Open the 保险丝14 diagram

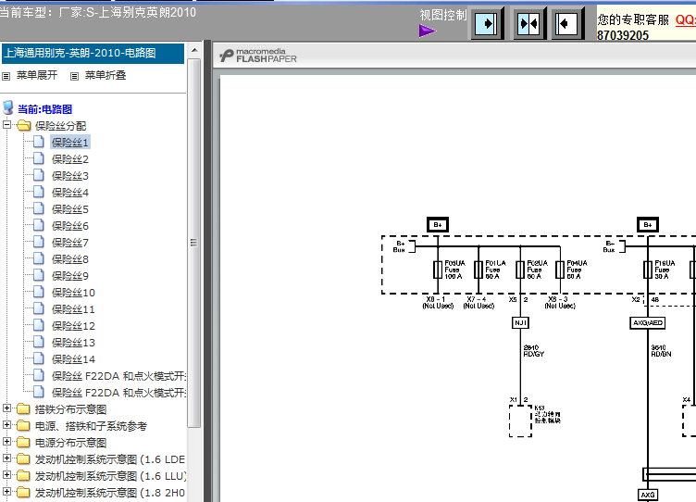pos(73,359)
